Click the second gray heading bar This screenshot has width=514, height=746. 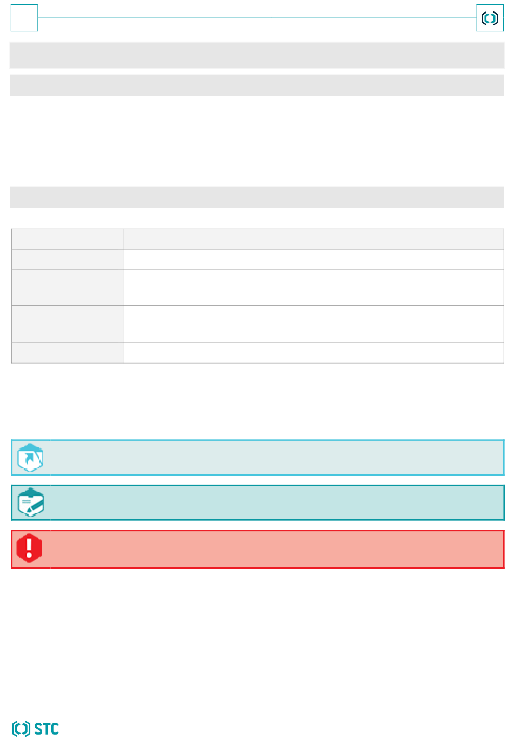(257, 85)
